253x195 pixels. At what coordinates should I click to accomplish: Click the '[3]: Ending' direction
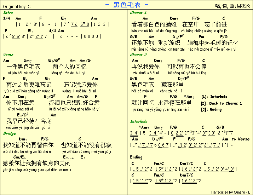pos(211,109)
